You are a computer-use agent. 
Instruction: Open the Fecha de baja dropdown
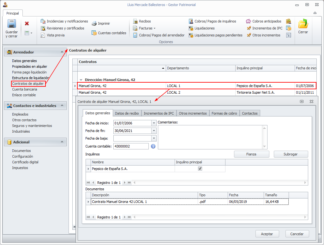[x=154, y=138]
